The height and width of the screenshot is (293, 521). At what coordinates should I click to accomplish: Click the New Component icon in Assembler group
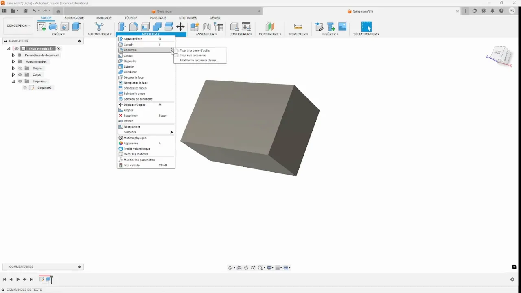point(195,27)
